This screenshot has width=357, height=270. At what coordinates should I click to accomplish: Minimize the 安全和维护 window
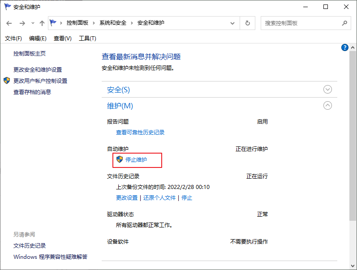pos(305,7)
